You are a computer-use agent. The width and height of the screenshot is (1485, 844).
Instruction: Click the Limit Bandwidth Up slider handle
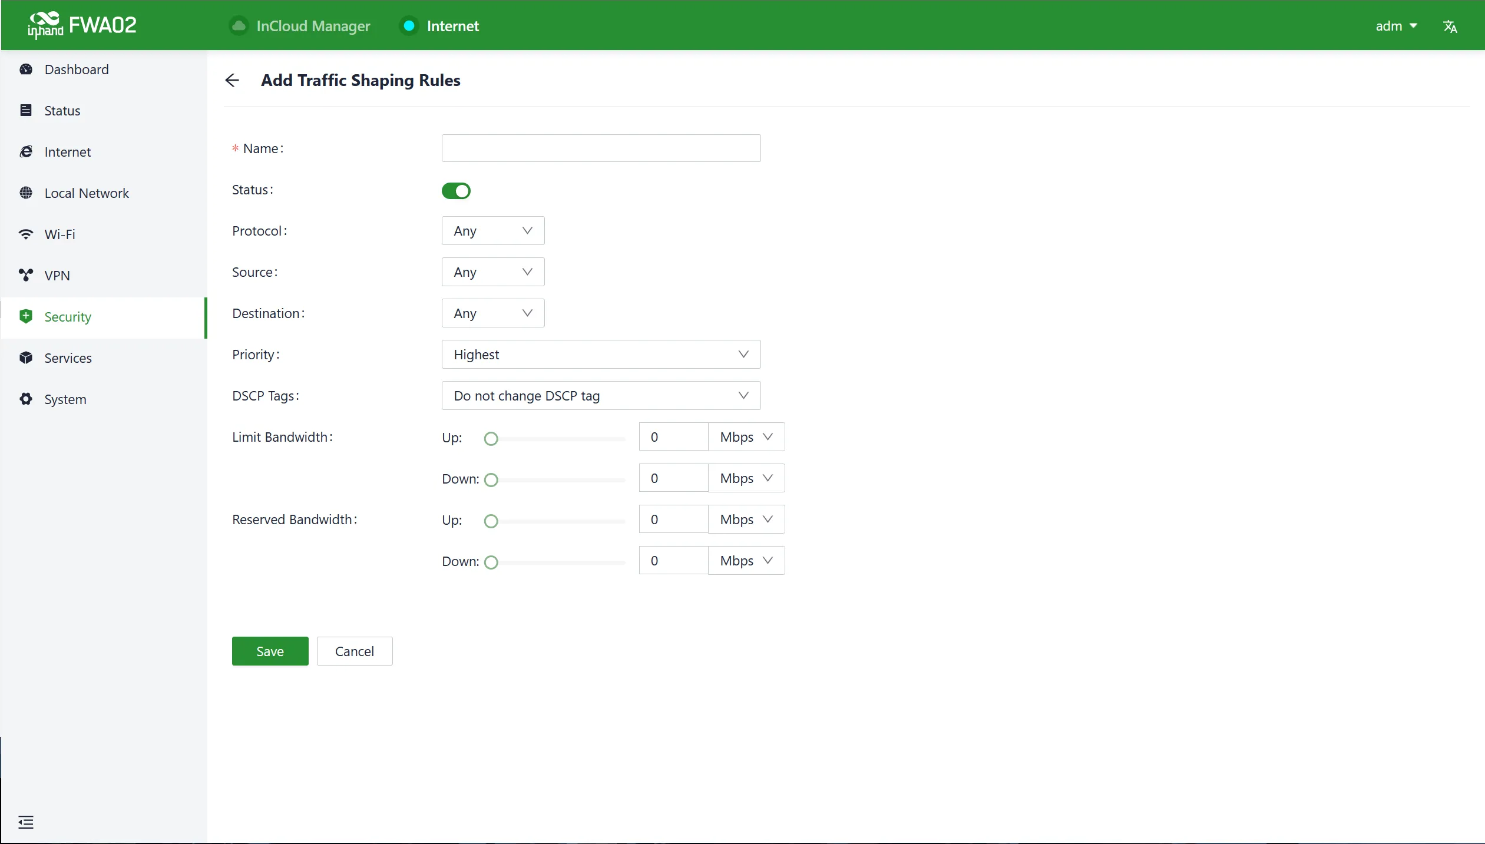click(491, 439)
